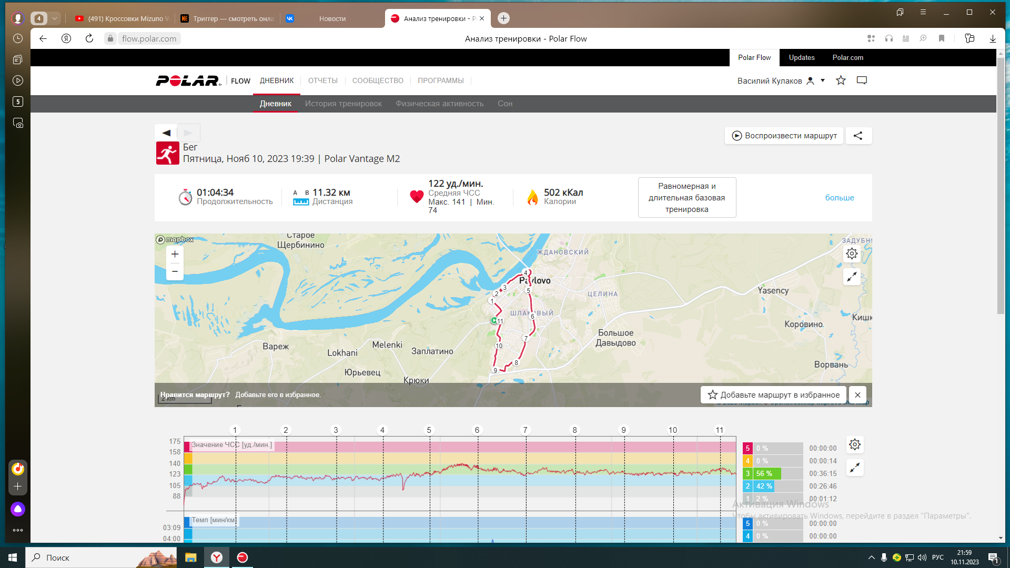
Task: Show hidden system tray icons
Action: click(872, 557)
